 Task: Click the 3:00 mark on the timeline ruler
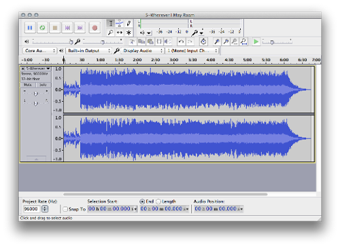174,60
